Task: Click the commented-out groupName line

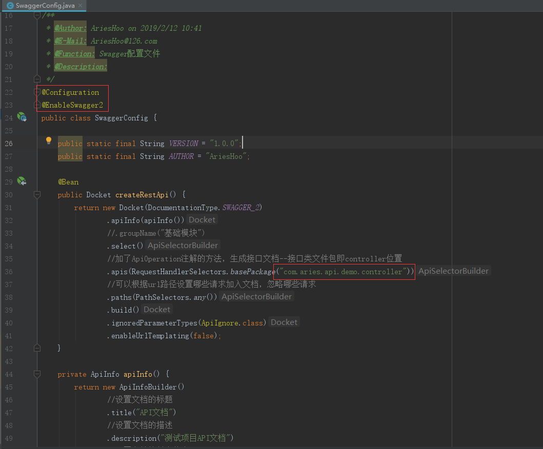Action: coord(156,233)
